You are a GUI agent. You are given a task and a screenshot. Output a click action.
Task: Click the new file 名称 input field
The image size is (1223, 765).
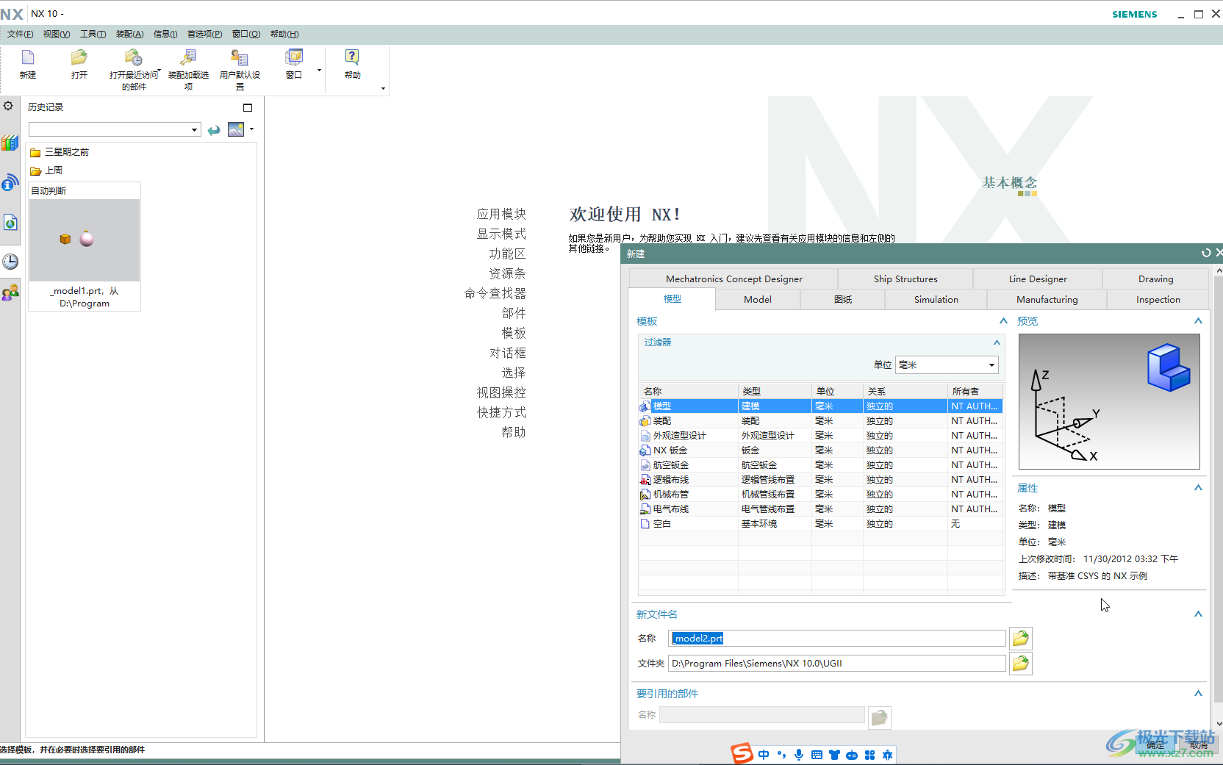point(836,639)
